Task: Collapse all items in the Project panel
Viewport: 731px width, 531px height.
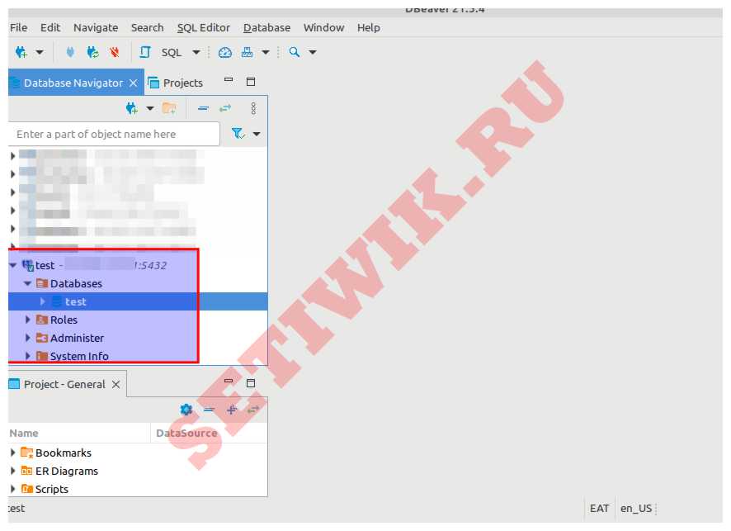Action: 209,410
